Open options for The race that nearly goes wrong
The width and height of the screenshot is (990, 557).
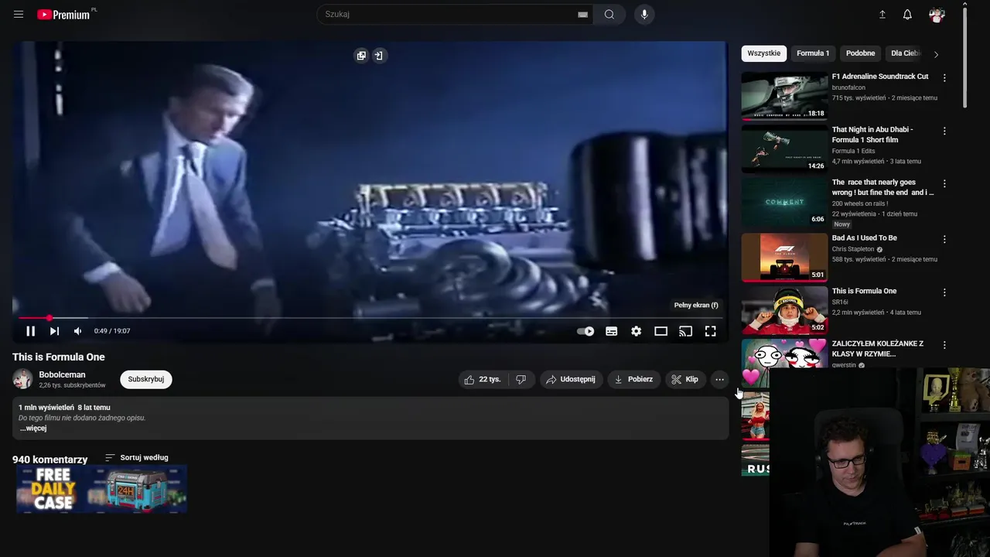[944, 184]
